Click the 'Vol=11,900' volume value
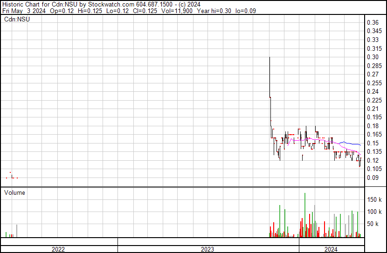Screen dimensions: 387x253 177,11
